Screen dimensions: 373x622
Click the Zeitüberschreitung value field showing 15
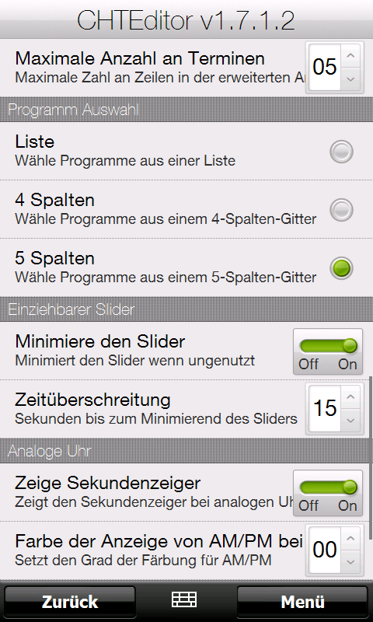point(325,408)
